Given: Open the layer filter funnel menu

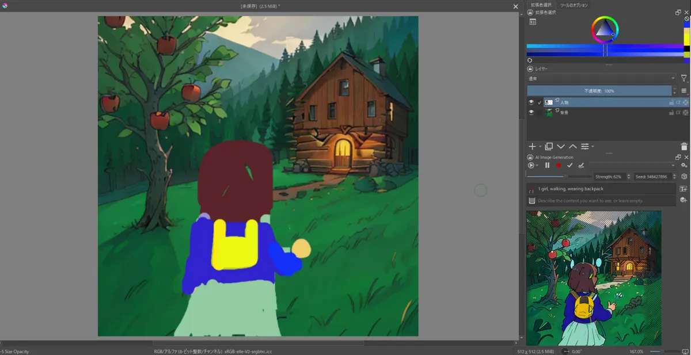Looking at the screenshot, I should [684, 78].
